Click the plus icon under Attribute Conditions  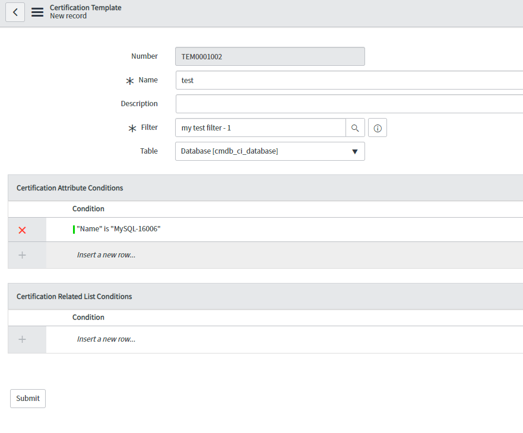23,255
